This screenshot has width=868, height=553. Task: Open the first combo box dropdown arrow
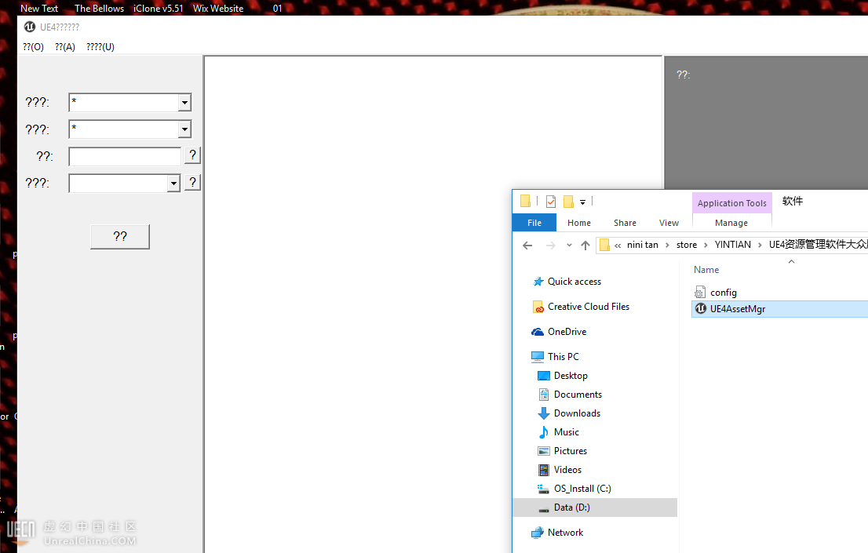[184, 103]
